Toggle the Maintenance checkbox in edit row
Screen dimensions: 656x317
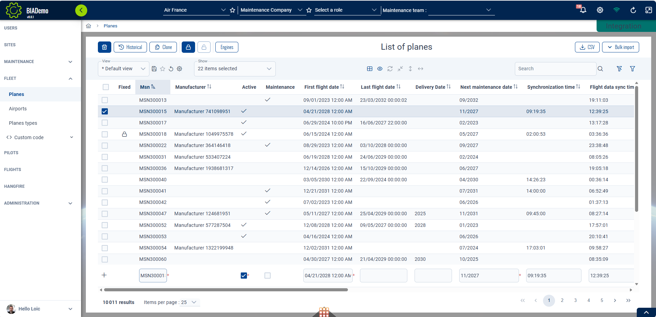click(268, 276)
